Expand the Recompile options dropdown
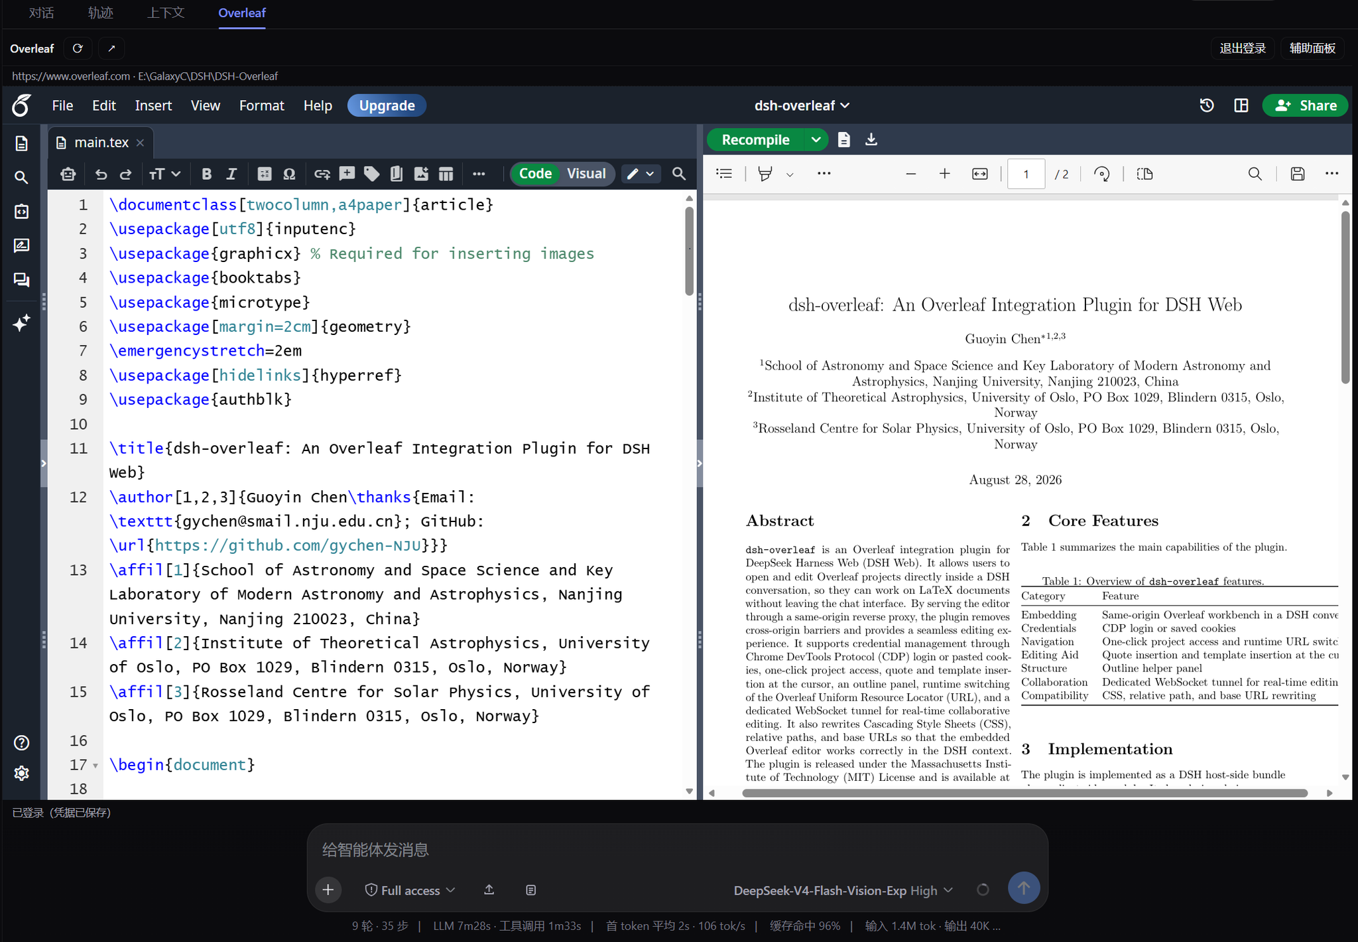The height and width of the screenshot is (942, 1358). (x=816, y=140)
